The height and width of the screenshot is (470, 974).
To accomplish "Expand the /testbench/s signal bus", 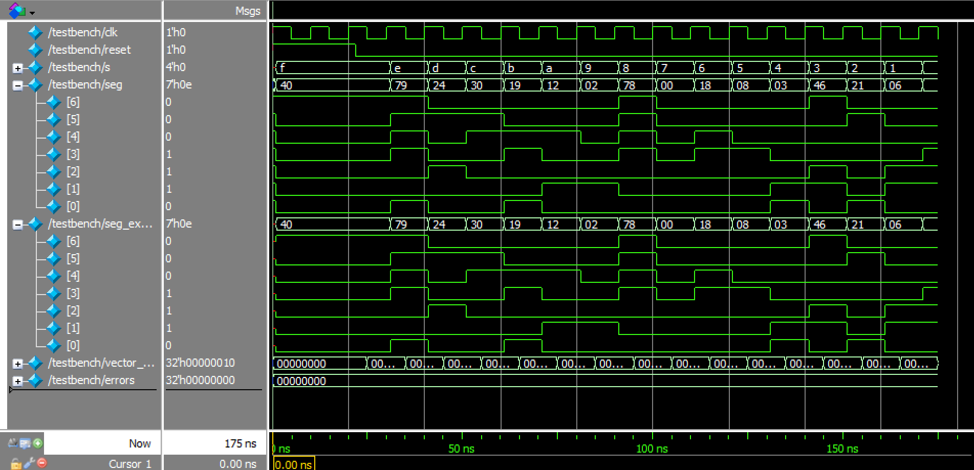I will click(18, 68).
